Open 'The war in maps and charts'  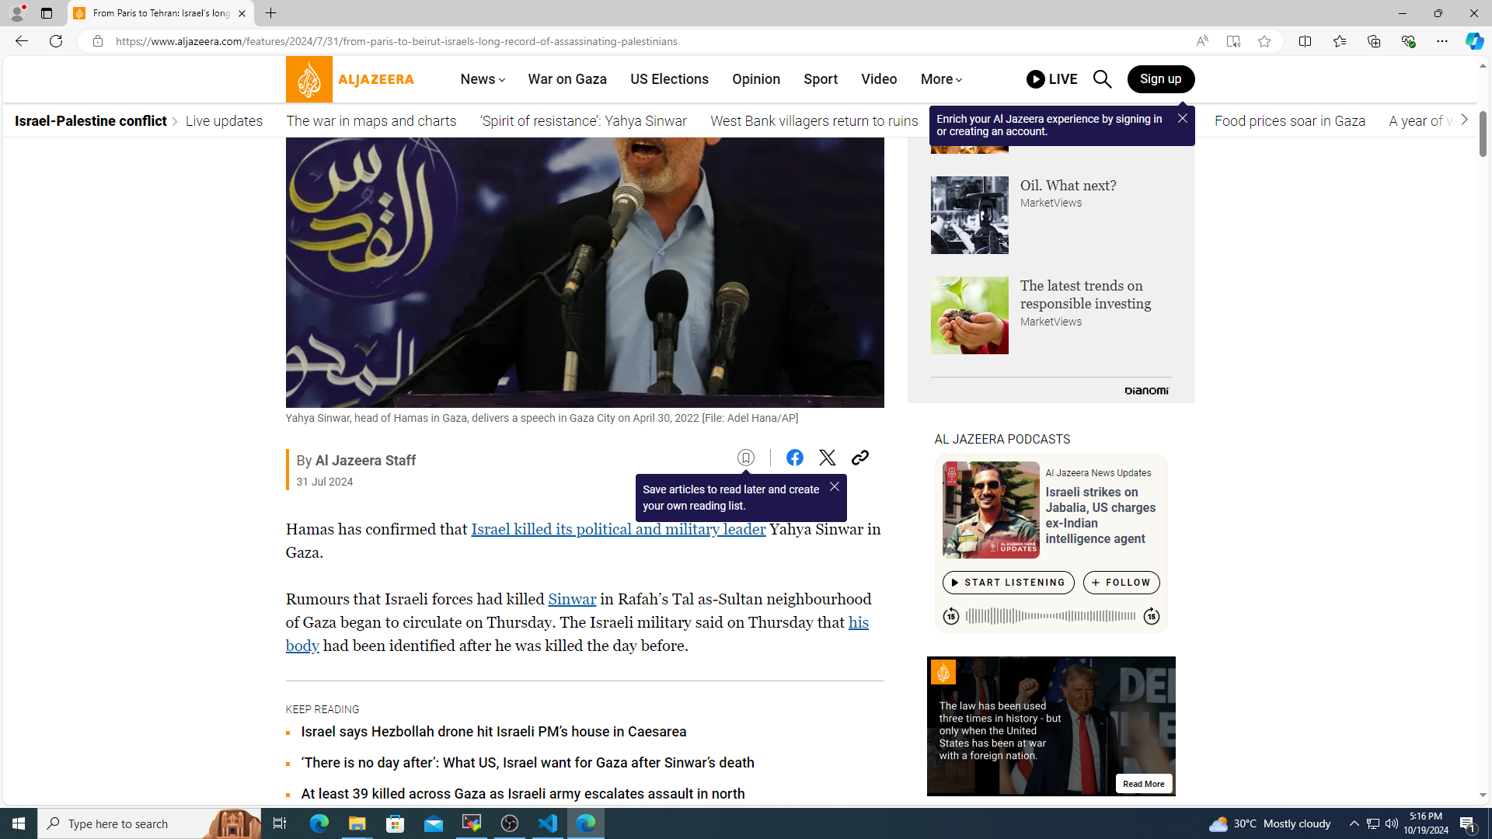(x=371, y=121)
